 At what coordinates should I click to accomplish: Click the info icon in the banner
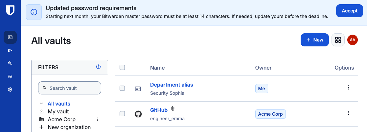pyautogui.click(x=34, y=12)
